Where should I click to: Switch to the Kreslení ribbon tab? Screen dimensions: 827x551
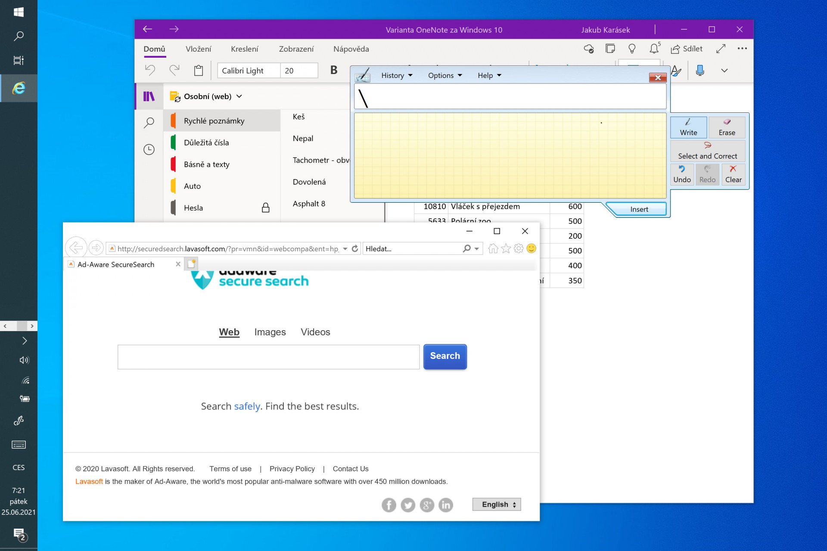point(244,49)
